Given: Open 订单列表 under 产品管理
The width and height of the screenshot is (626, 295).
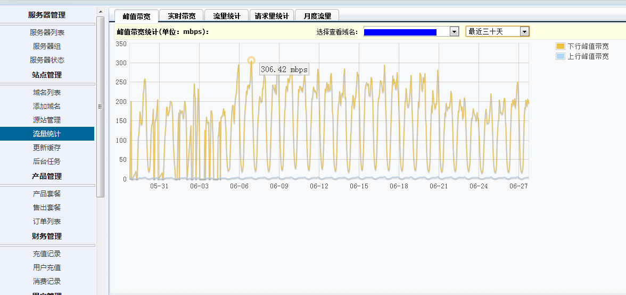Looking at the screenshot, I should 47,221.
